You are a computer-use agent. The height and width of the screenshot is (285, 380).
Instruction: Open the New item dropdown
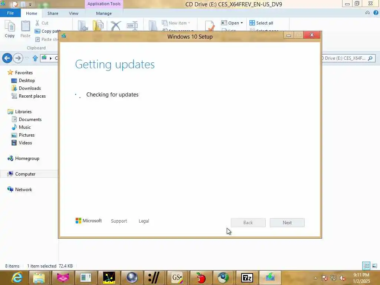coord(176,23)
